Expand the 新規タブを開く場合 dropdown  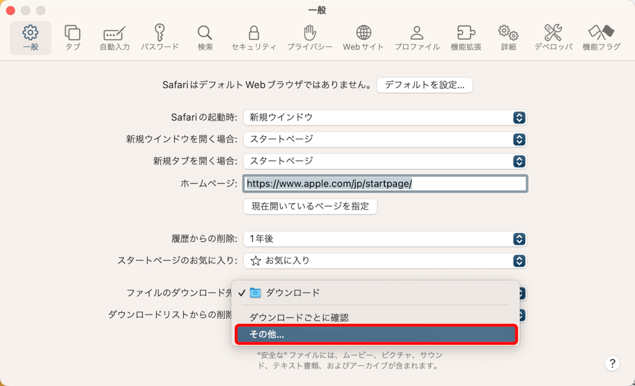tap(385, 161)
